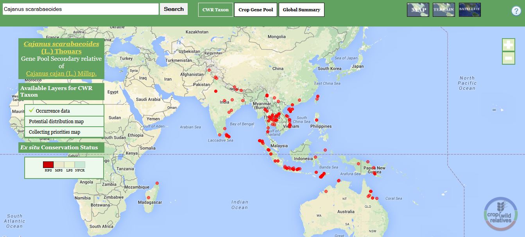Click the Arabian Sea label
The width and height of the screenshot is (525, 237).
190,127
